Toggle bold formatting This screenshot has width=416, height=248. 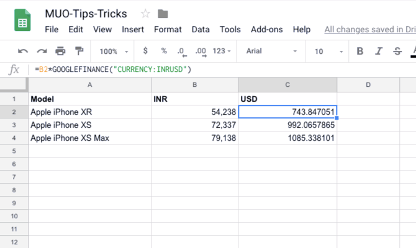(360, 51)
